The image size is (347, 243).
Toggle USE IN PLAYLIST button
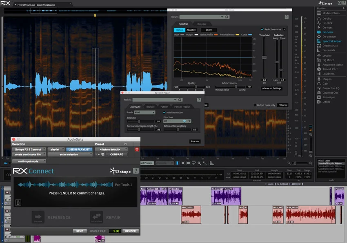click(79, 150)
